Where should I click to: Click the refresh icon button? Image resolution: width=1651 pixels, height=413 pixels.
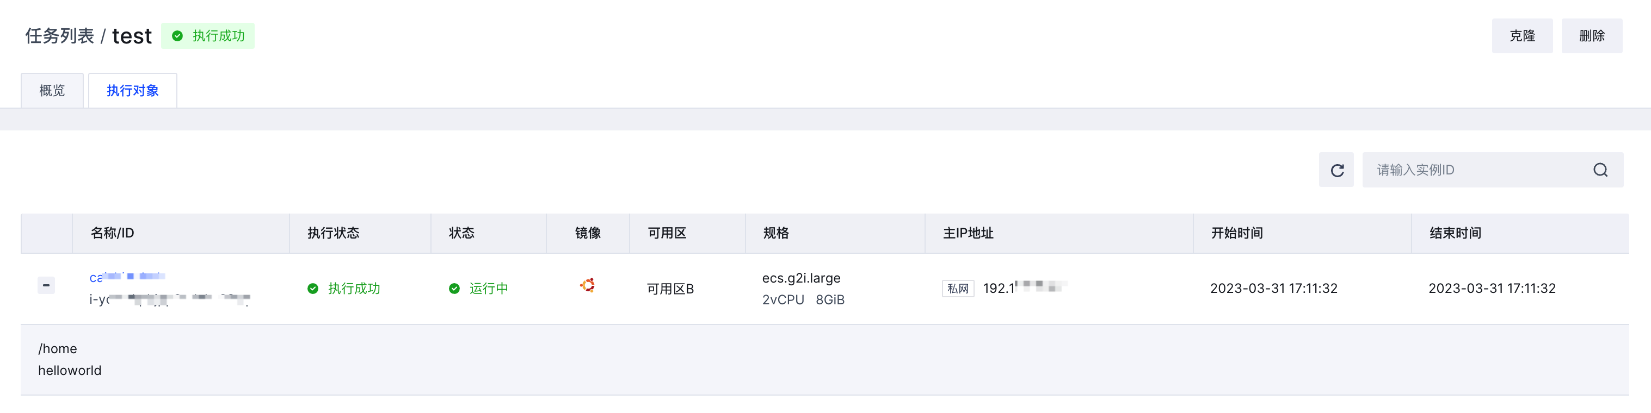click(1336, 170)
